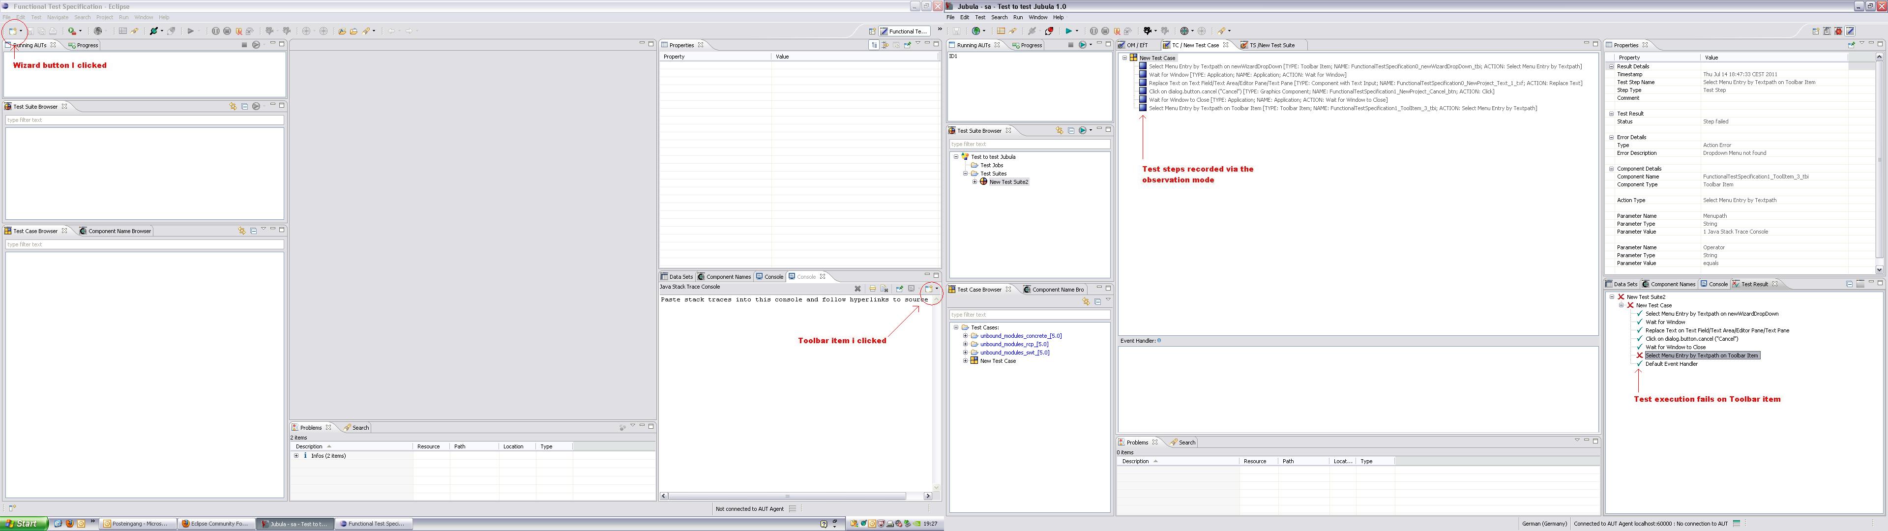Click the Jubula Properties view vertical scrollbar
The image size is (1888, 531).
(x=1879, y=159)
